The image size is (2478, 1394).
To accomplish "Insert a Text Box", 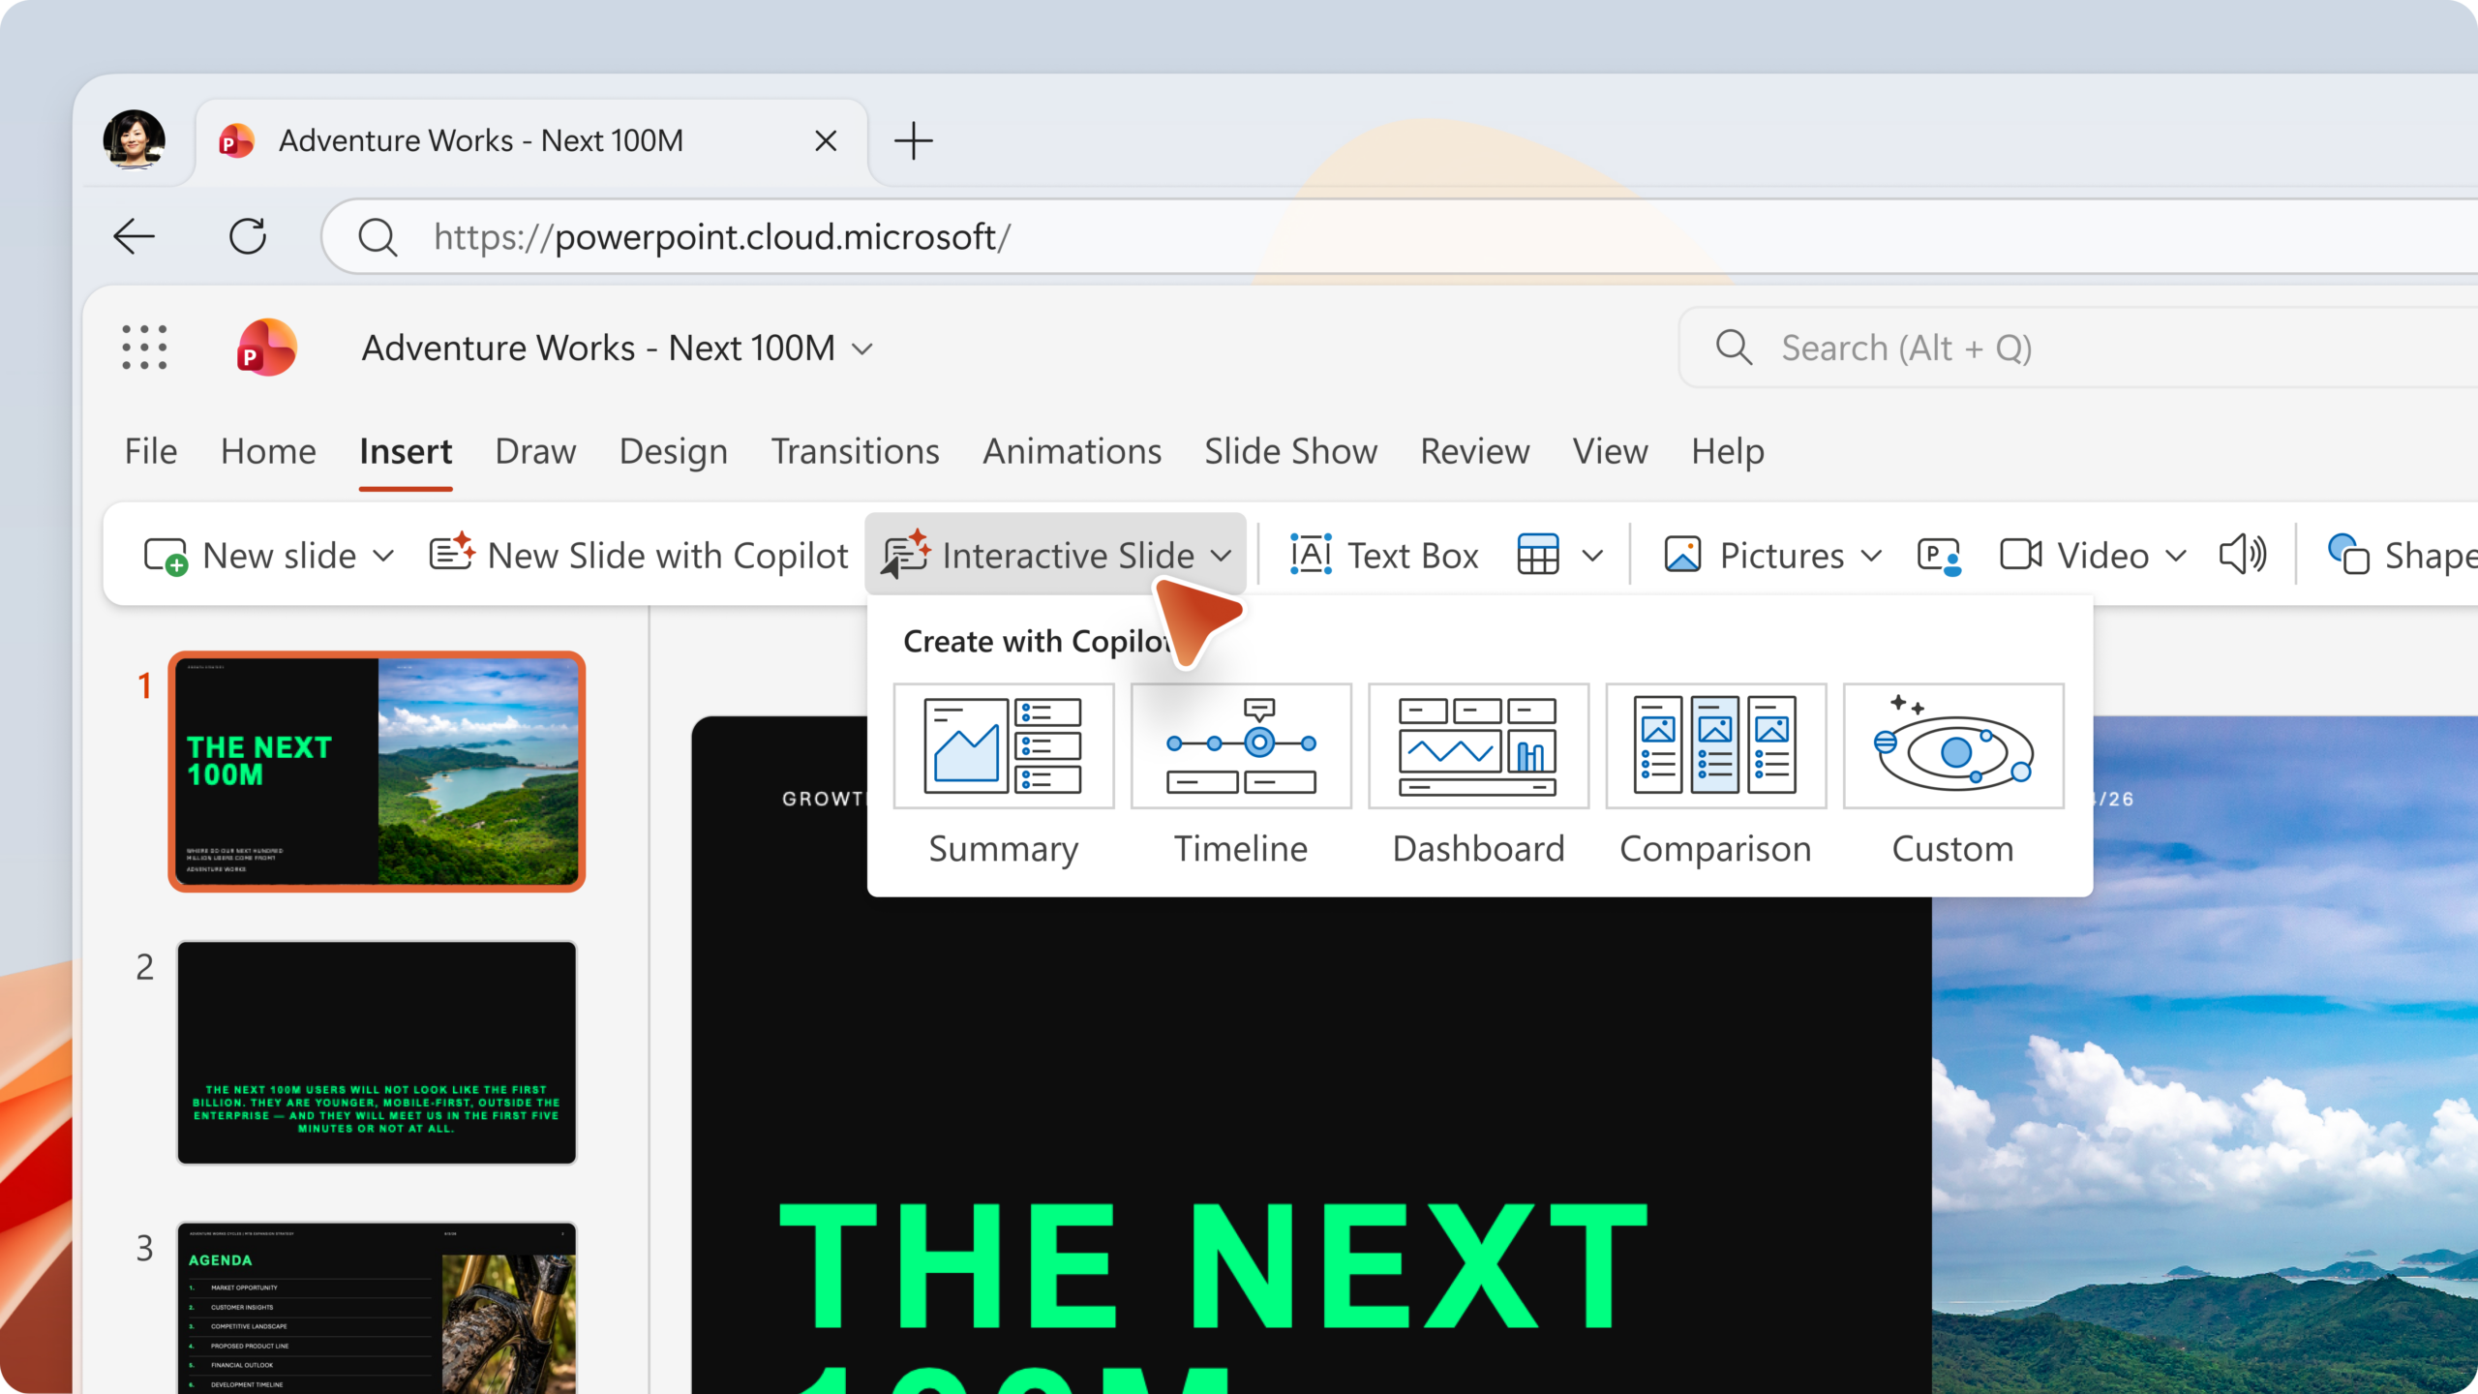I will tap(1384, 556).
